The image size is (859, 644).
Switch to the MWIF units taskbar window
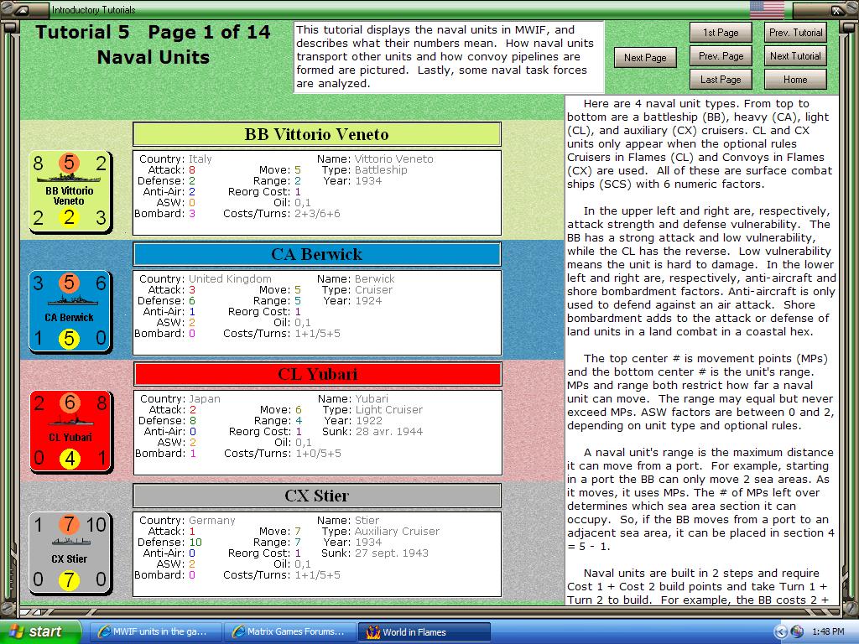click(x=155, y=632)
